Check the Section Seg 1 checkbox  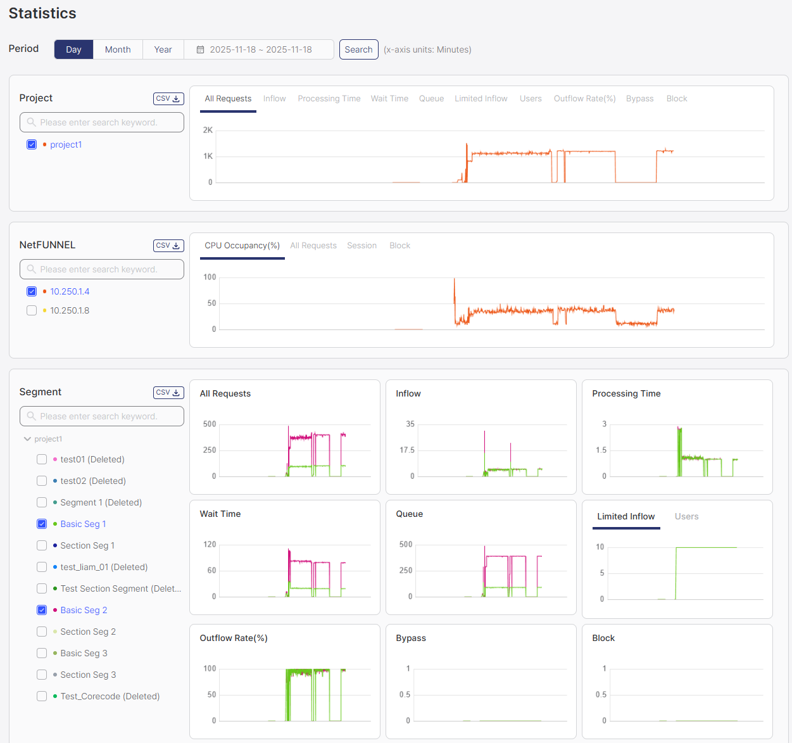tap(42, 545)
